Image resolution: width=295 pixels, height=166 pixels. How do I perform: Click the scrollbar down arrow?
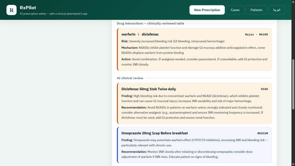pos(293,165)
